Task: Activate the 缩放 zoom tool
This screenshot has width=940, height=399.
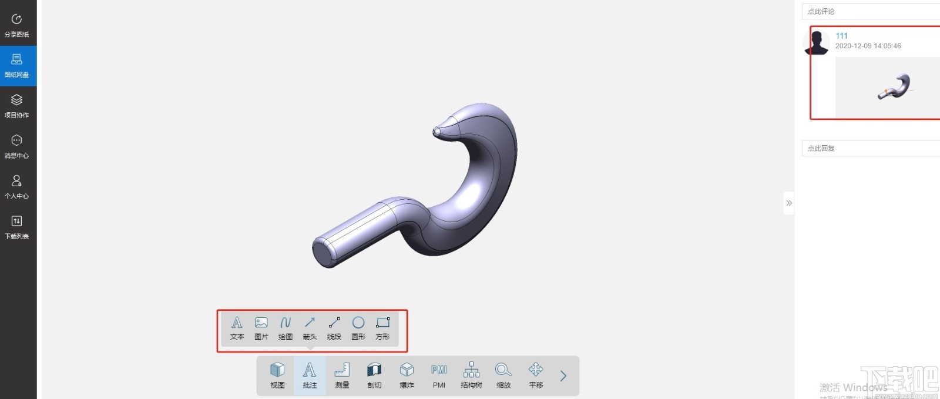Action: click(503, 375)
